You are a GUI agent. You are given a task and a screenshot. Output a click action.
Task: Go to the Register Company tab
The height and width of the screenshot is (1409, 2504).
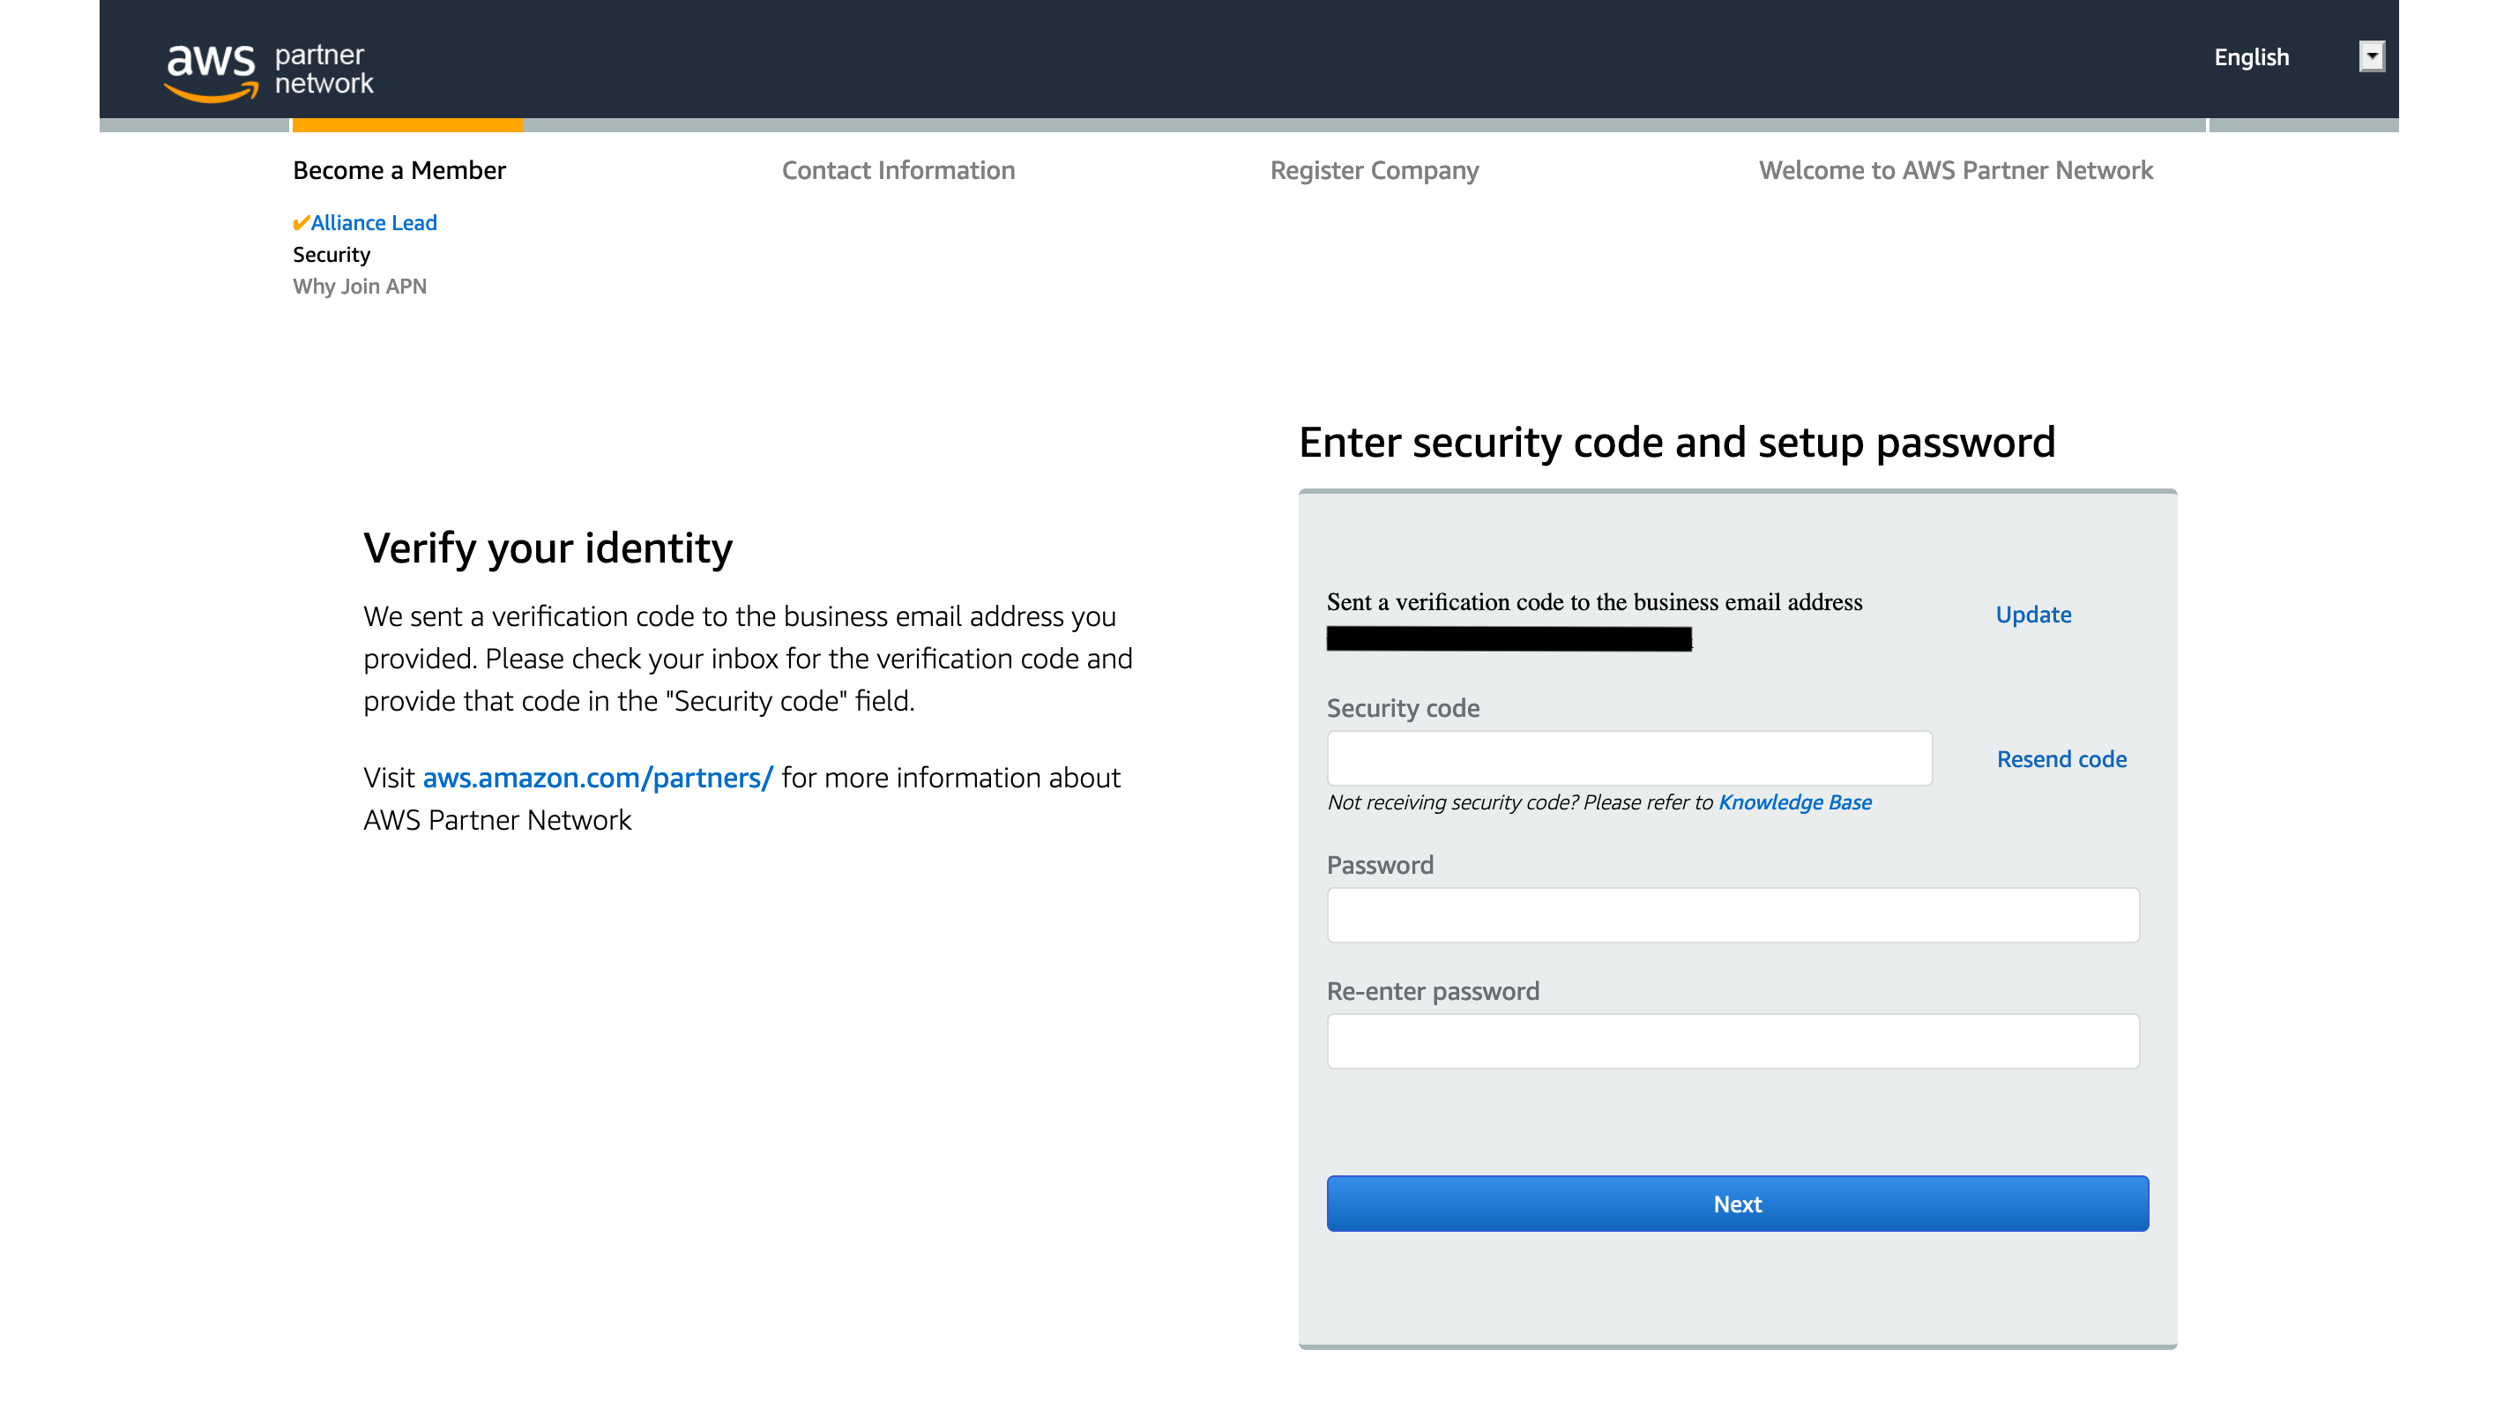pos(1375,171)
